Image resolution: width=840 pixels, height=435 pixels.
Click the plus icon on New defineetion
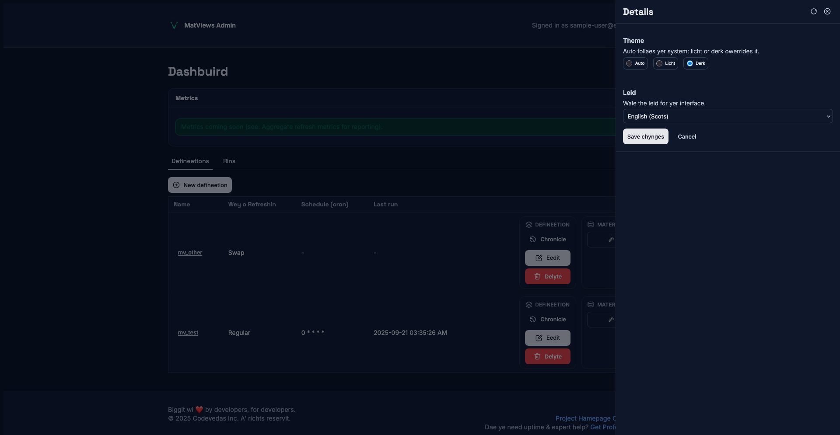click(176, 185)
